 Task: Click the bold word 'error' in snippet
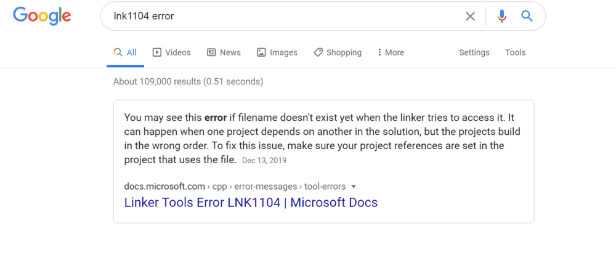click(x=217, y=117)
